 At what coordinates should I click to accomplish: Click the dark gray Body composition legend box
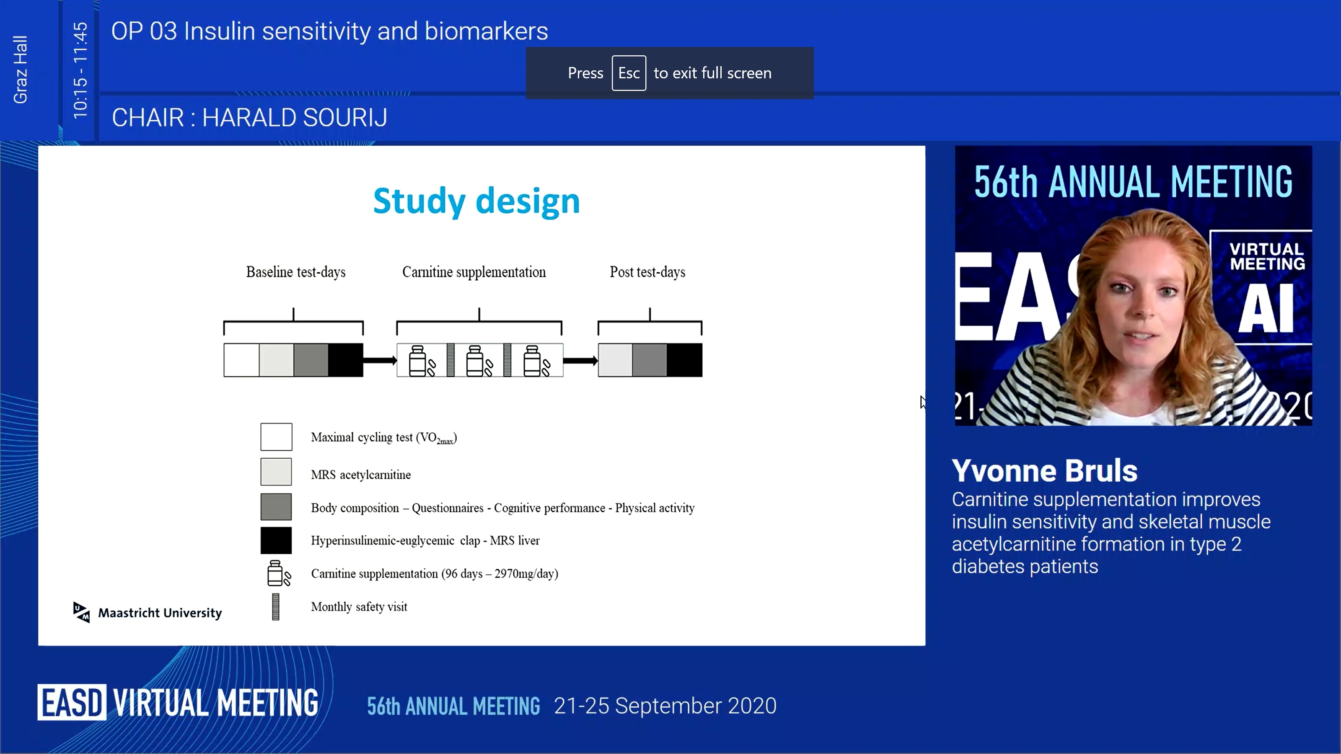pyautogui.click(x=276, y=507)
